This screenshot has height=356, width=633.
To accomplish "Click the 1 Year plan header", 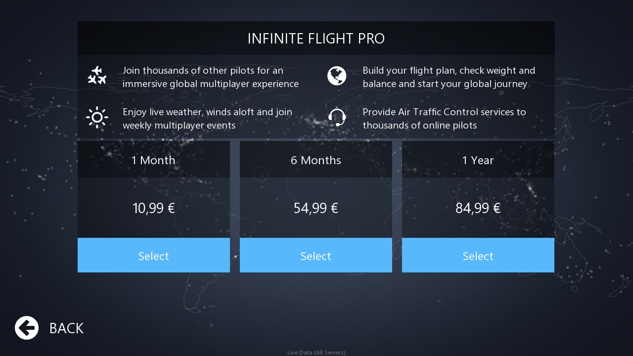I will 478,160.
